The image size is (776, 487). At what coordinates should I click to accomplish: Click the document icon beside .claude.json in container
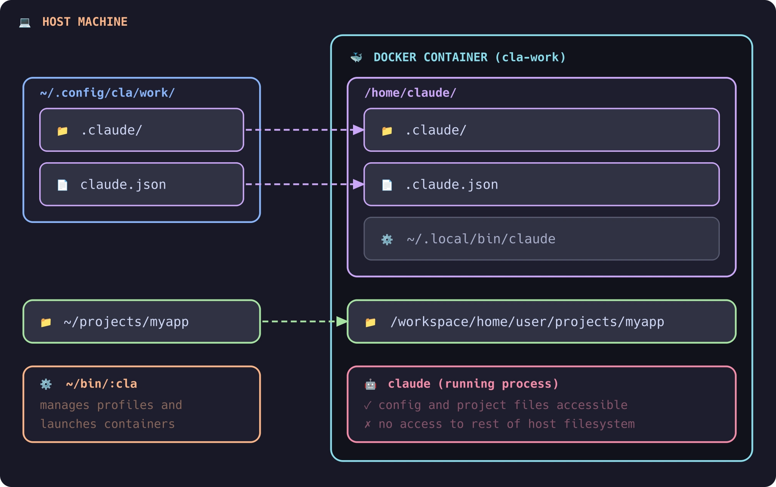click(x=387, y=184)
